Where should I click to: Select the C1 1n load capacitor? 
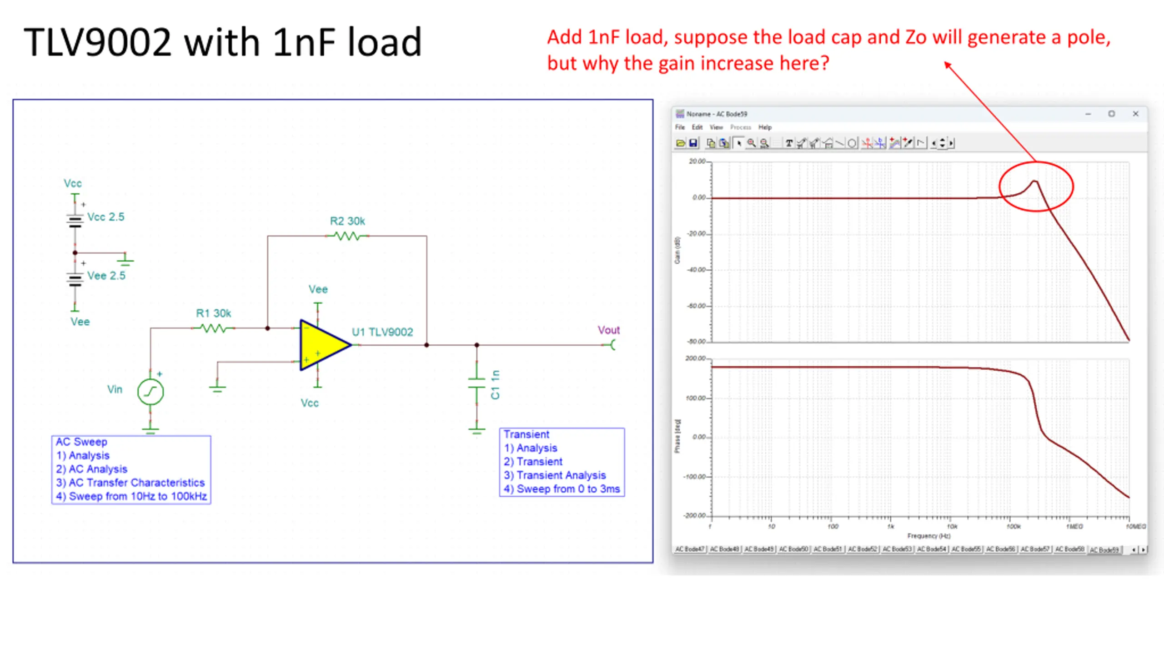coord(477,383)
